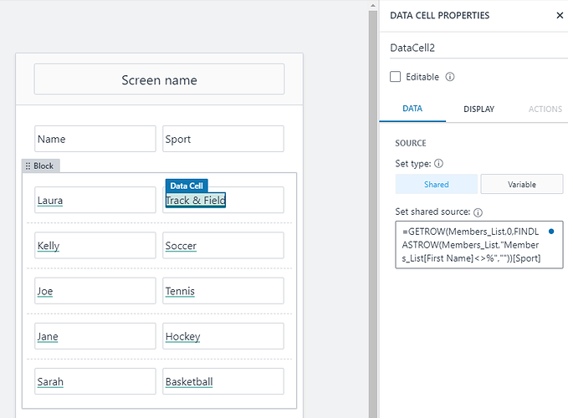This screenshot has width=568, height=418.
Task: Enable the Editable checkbox
Action: pyautogui.click(x=396, y=77)
